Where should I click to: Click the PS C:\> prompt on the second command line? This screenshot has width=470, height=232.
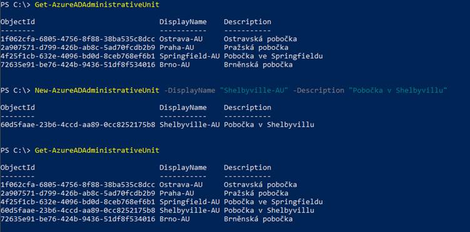click(16, 90)
